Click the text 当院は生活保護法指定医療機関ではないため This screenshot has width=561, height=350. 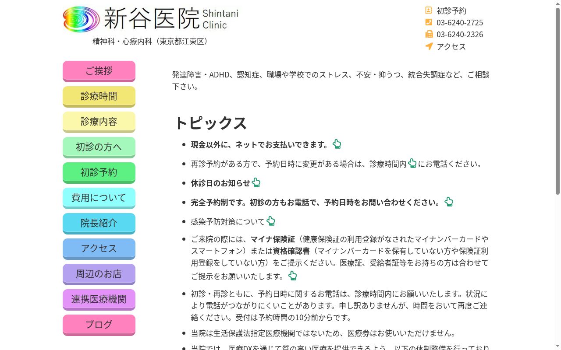coord(266,333)
